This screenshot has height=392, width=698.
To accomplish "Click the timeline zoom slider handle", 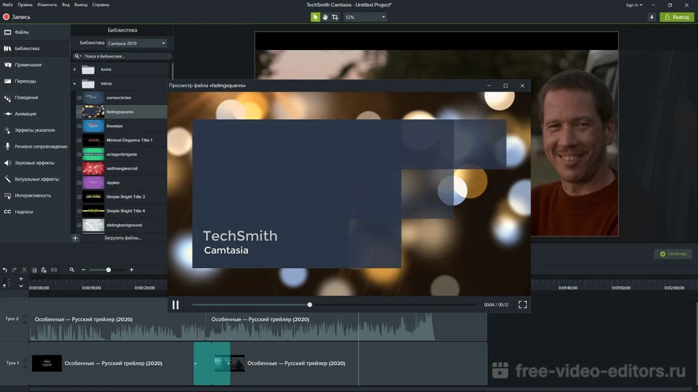I will 108,270.
